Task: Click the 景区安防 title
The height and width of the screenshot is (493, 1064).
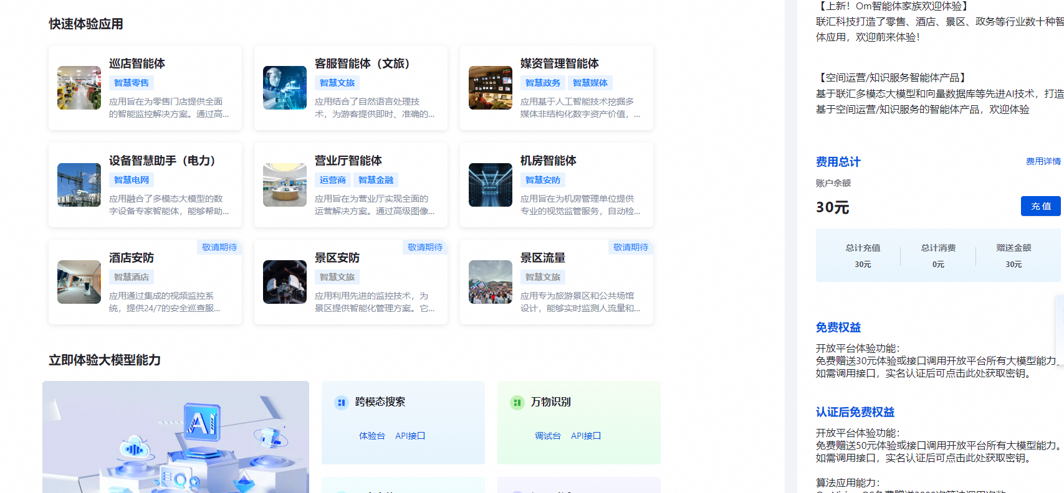Action: pyautogui.click(x=337, y=258)
